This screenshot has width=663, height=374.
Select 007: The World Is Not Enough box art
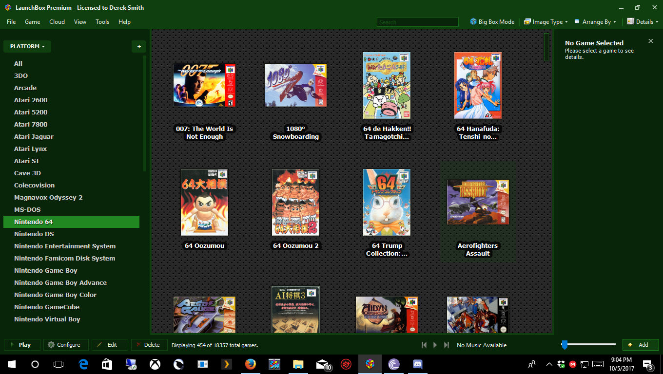click(x=204, y=85)
